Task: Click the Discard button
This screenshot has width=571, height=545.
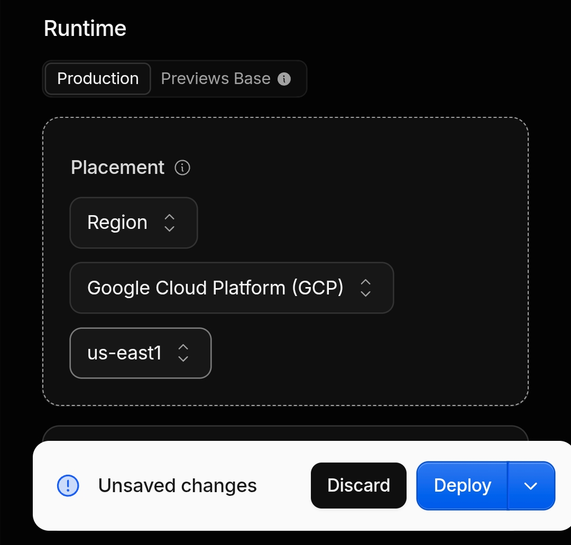Action: (x=358, y=486)
